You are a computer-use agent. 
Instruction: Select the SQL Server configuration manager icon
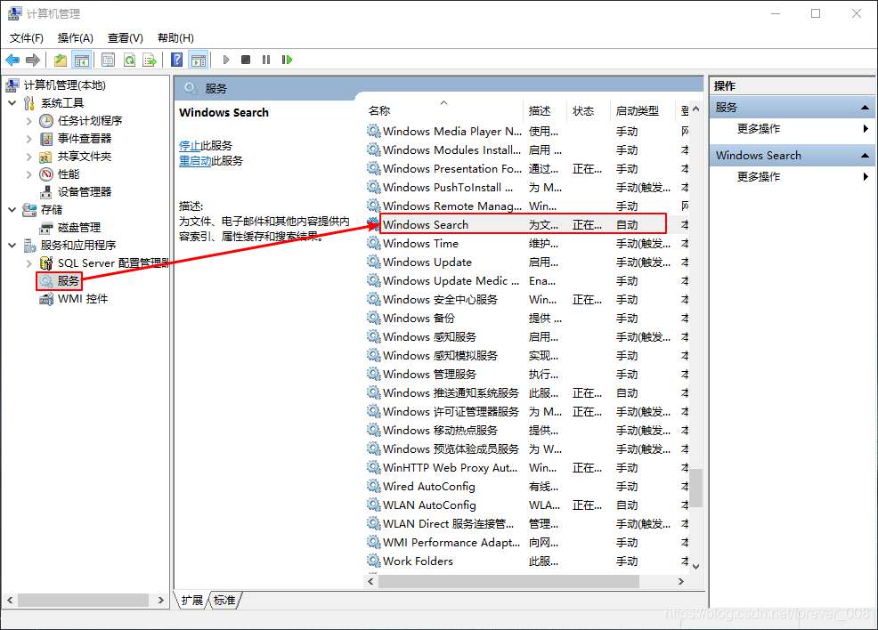tap(46, 263)
